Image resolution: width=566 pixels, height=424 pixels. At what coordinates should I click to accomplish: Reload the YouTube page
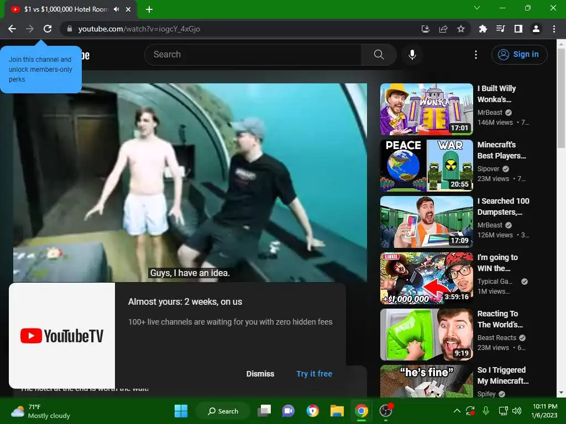tap(48, 29)
